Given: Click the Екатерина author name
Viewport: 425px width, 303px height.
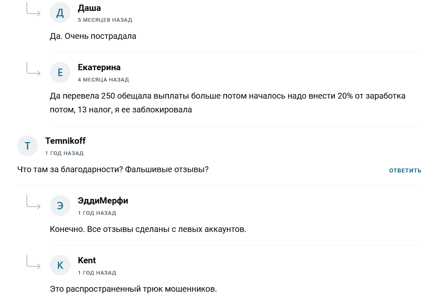Looking at the screenshot, I should click(x=99, y=68).
